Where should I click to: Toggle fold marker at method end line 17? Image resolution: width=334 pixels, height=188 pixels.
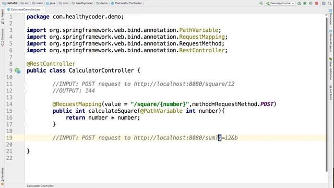coord(25,124)
